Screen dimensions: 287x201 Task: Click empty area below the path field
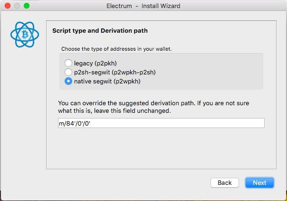(x=161, y=148)
